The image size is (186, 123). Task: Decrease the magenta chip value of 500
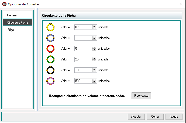[94, 82]
